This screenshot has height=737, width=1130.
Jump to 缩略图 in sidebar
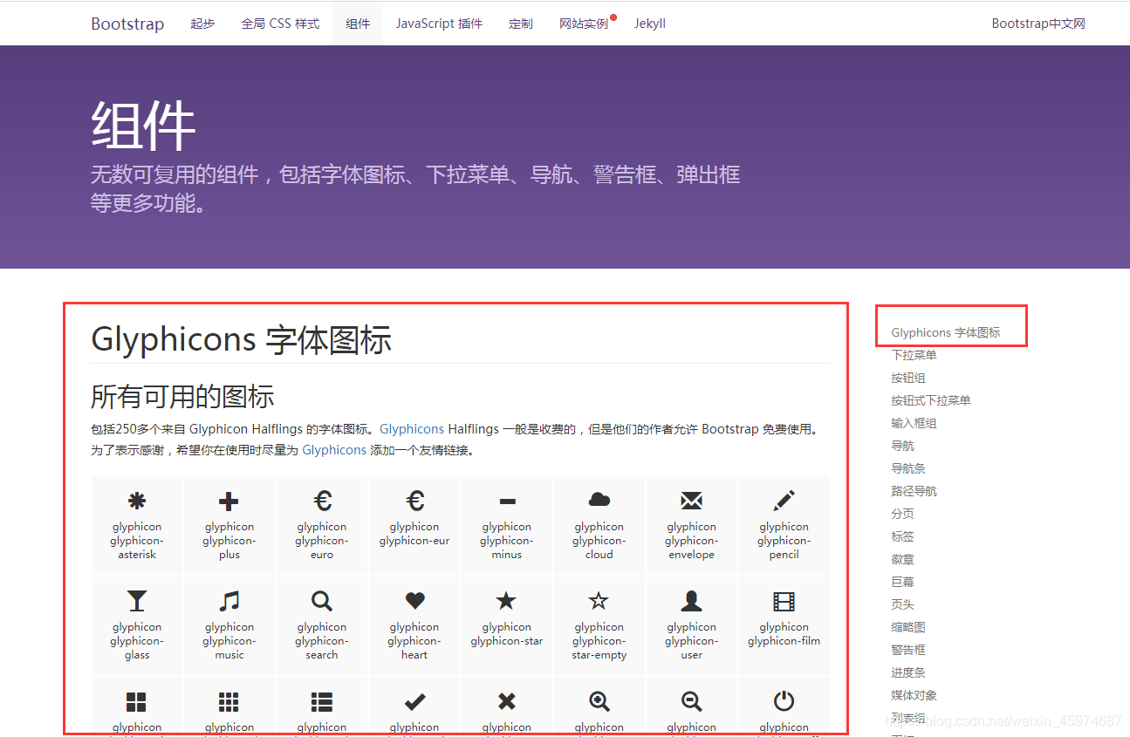tap(908, 627)
